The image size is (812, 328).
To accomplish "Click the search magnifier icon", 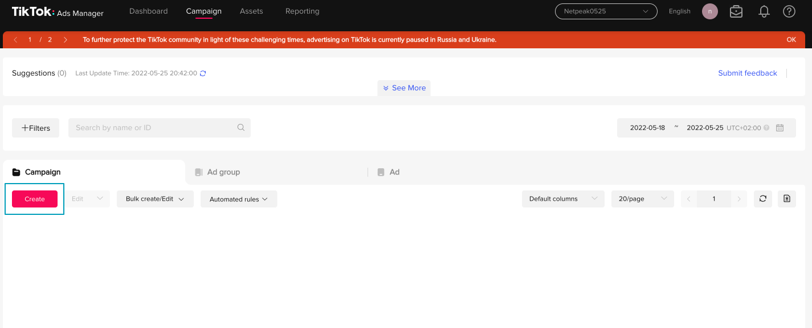I will pyautogui.click(x=241, y=127).
